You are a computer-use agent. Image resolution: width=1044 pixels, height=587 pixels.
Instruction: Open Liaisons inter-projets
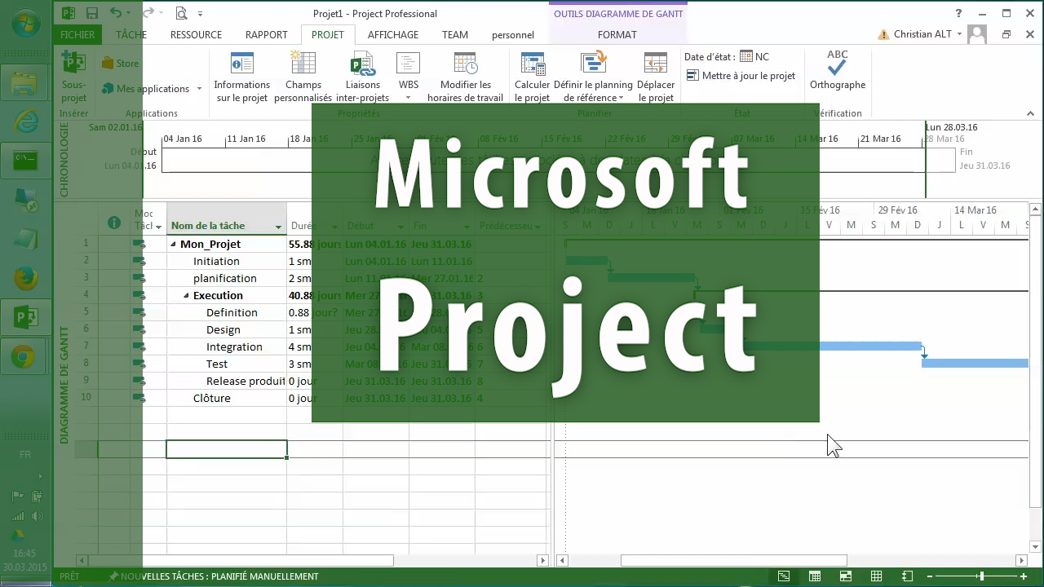(x=362, y=77)
